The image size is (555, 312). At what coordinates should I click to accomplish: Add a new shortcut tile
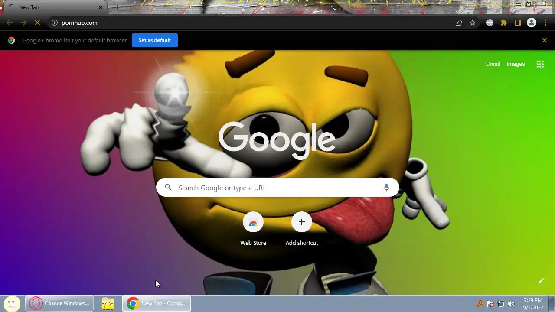coord(302,229)
